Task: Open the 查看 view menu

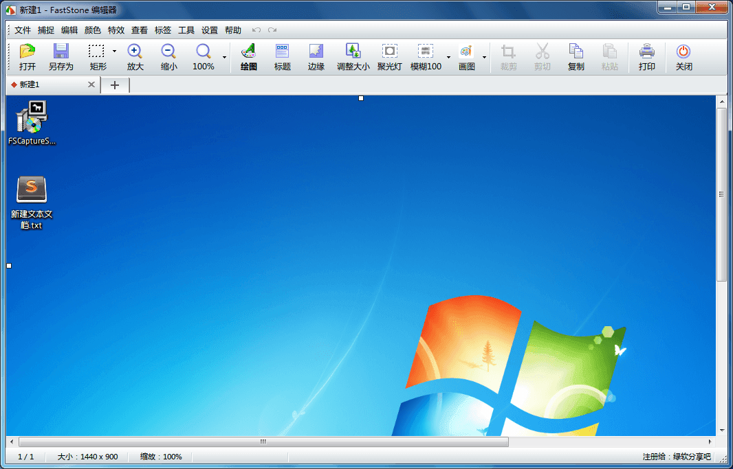Action: pyautogui.click(x=140, y=30)
